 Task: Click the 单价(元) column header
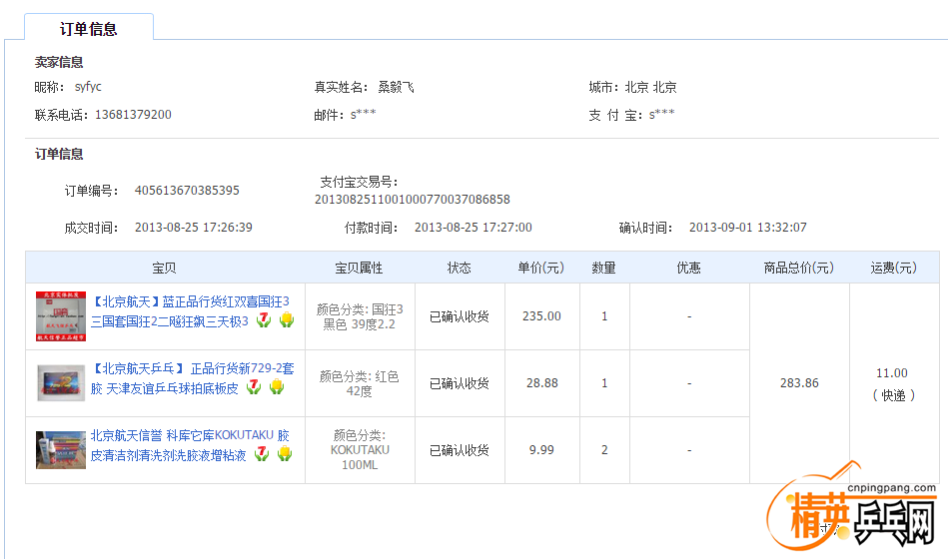coord(541,268)
